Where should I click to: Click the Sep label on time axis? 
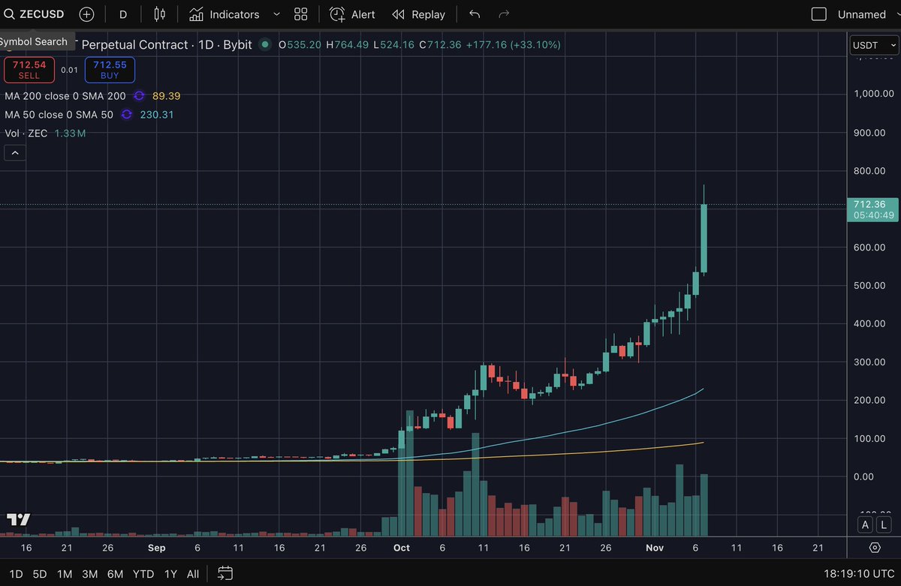click(156, 548)
